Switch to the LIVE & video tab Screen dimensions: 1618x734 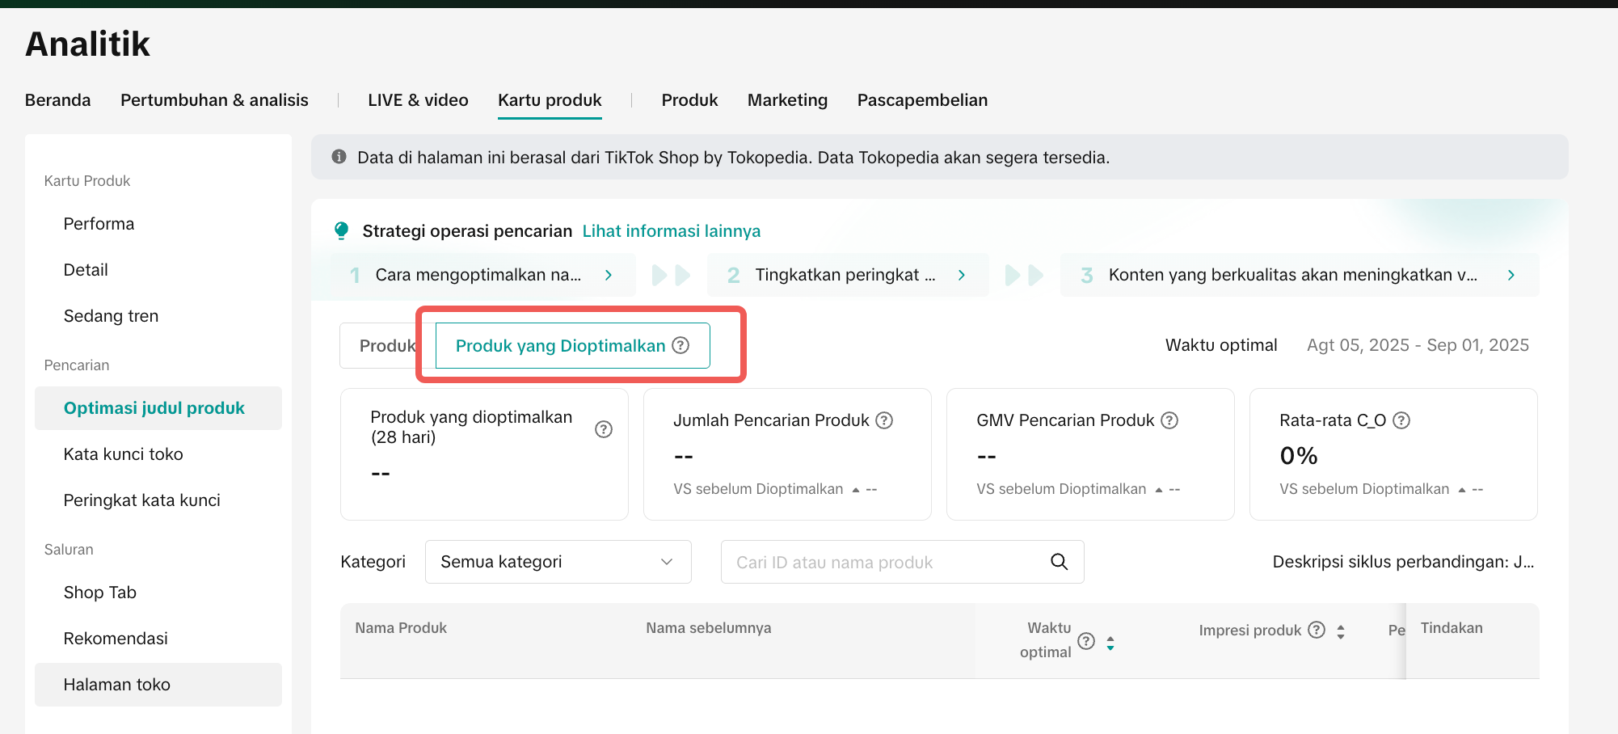[418, 100]
